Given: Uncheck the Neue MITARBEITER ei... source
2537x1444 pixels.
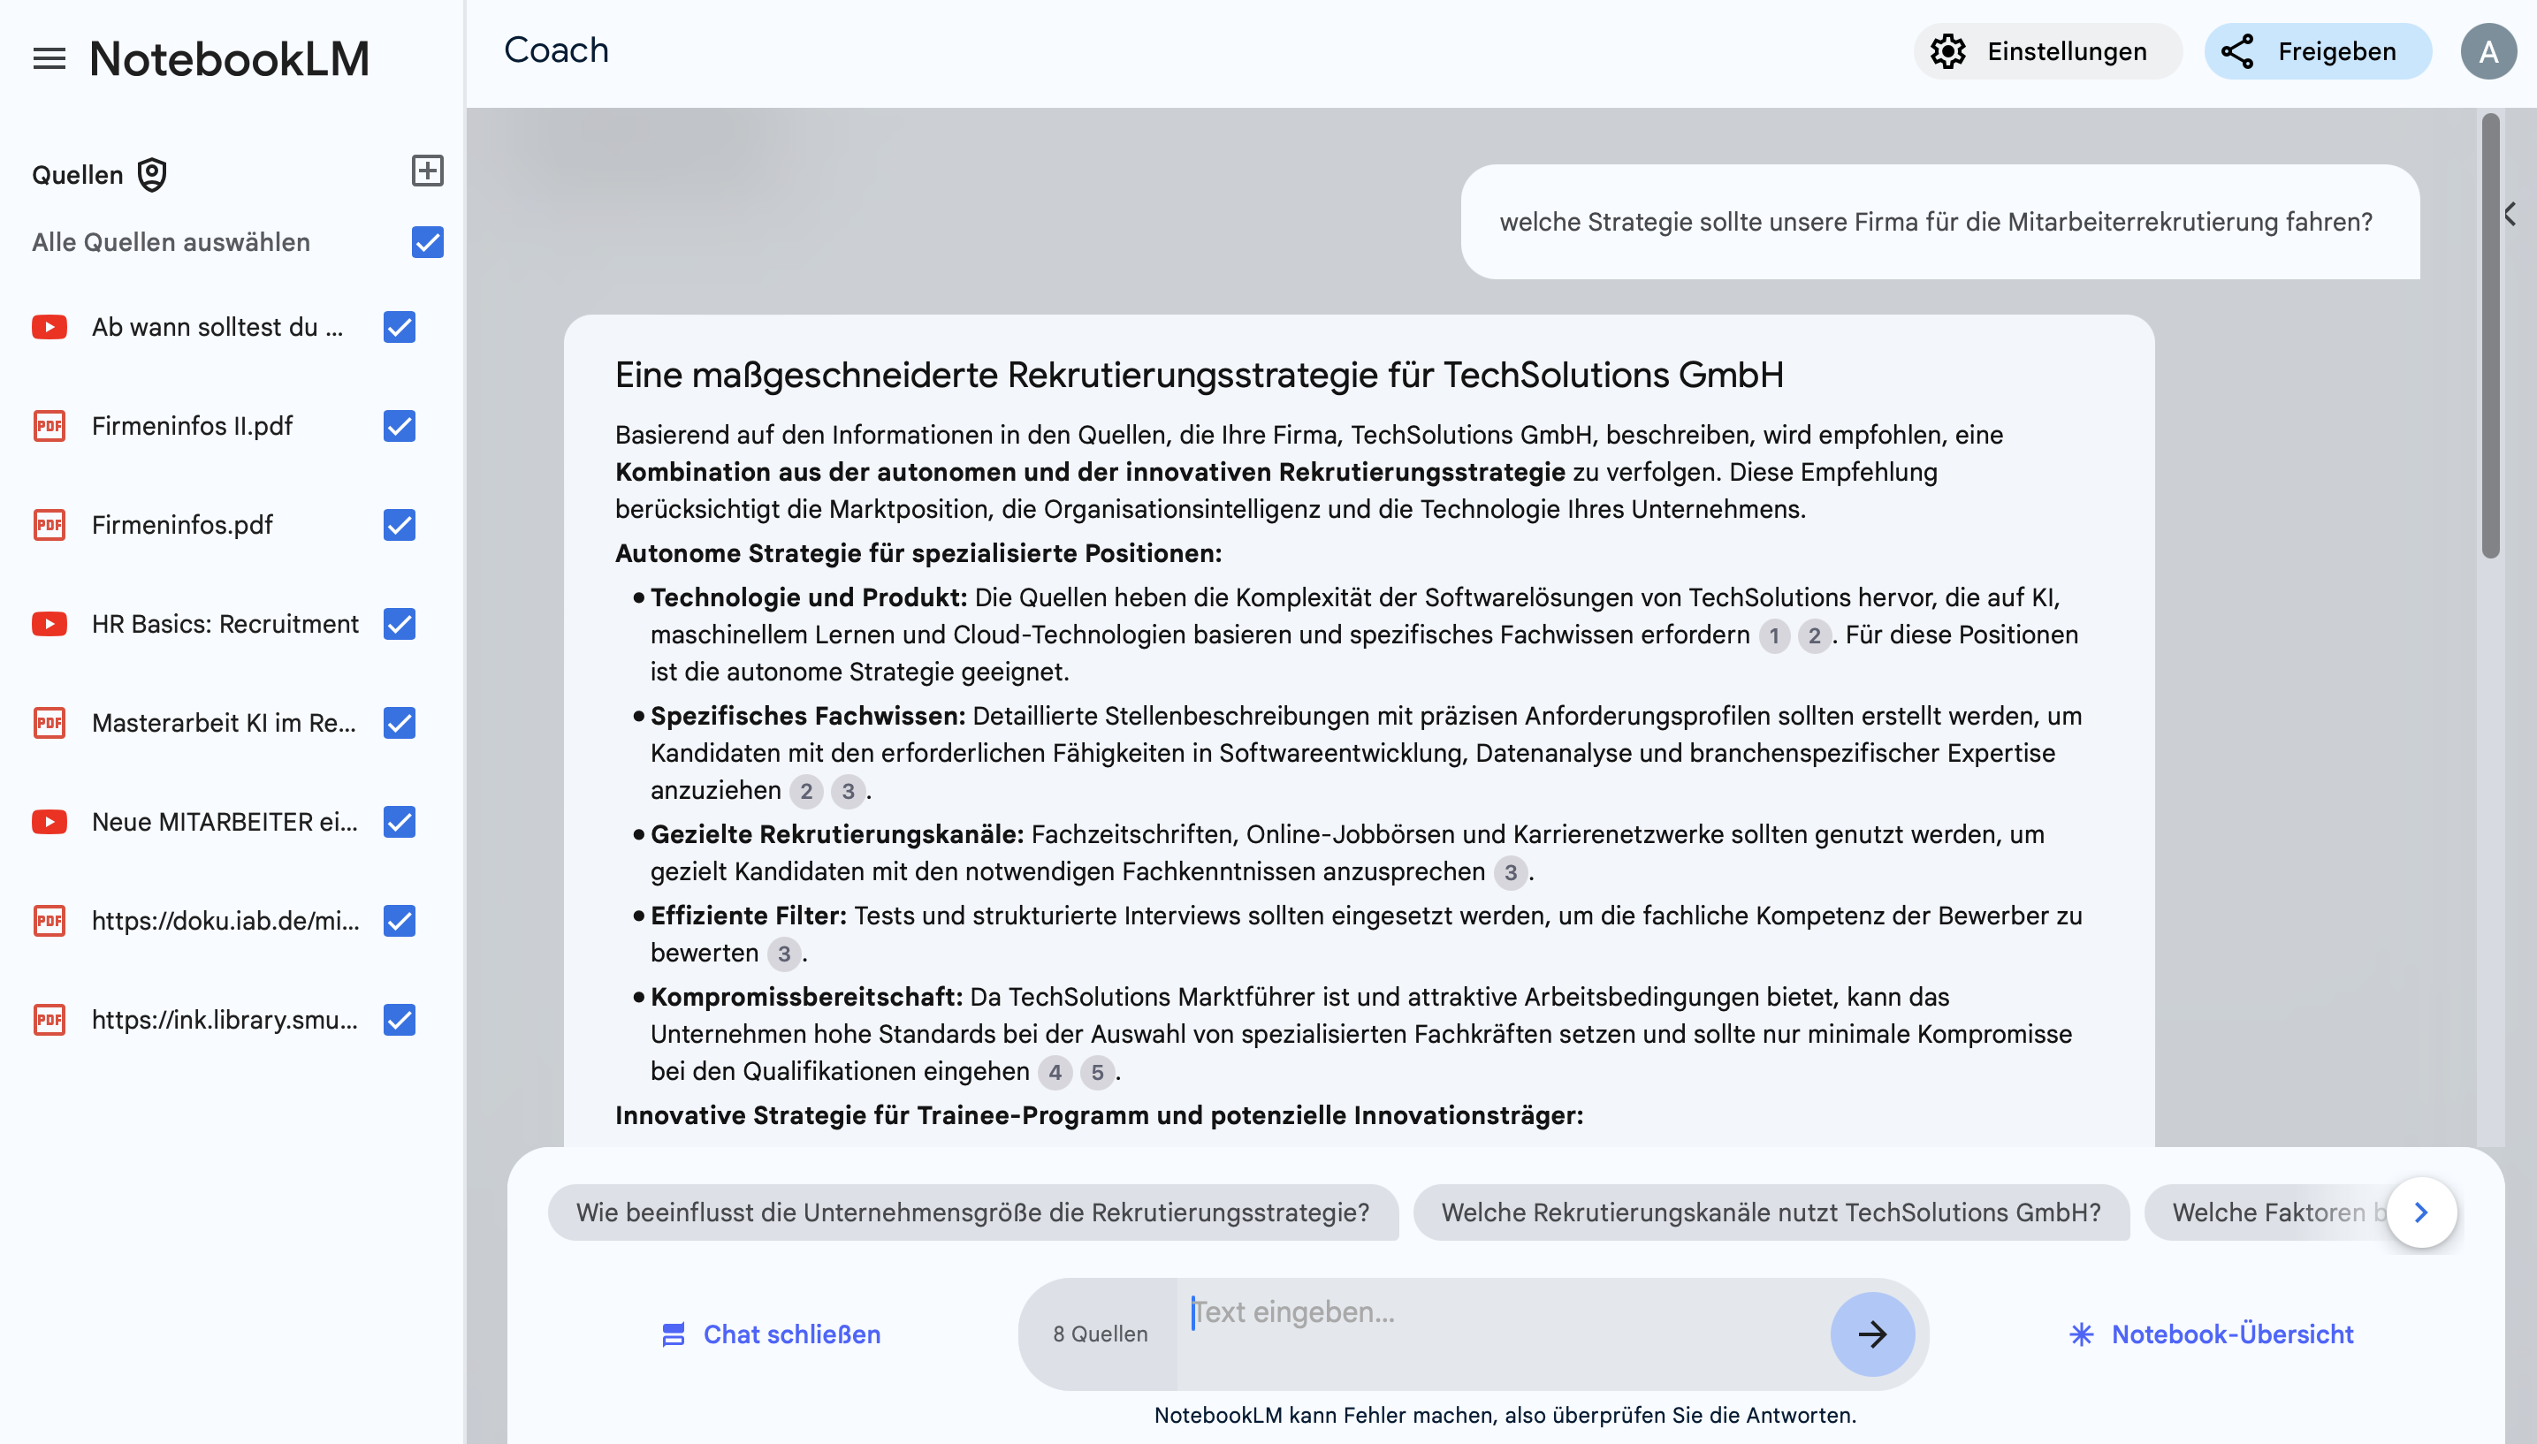Looking at the screenshot, I should (399, 821).
